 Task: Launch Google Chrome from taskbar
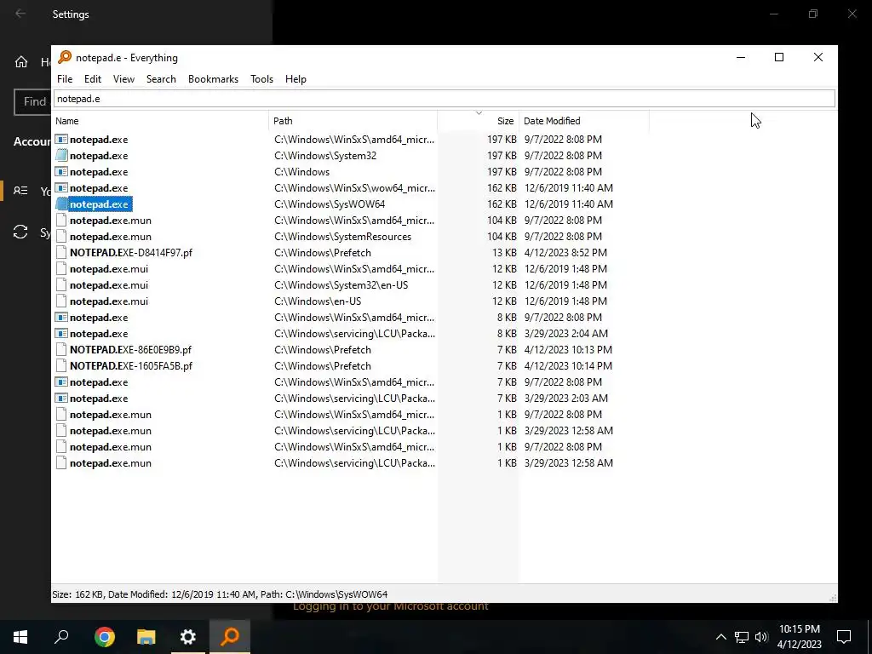(x=105, y=637)
